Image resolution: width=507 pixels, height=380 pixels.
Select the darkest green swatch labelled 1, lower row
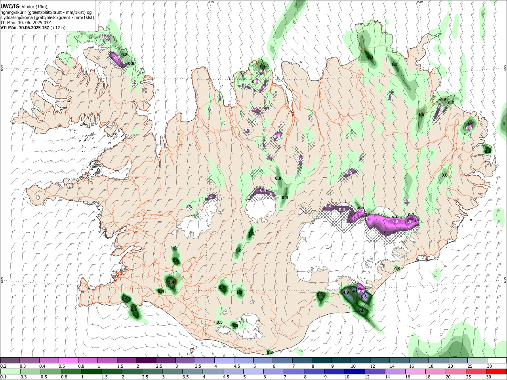point(91,371)
